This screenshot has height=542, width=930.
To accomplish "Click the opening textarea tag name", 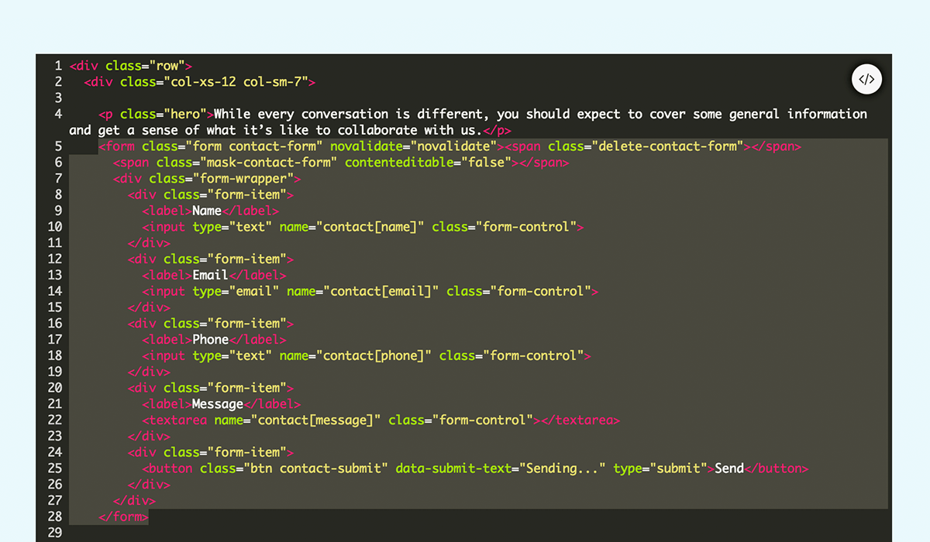I will [177, 420].
